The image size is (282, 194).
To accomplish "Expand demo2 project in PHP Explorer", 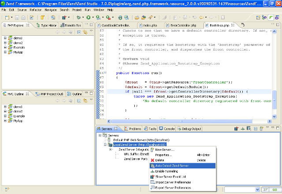I will click(5, 43).
